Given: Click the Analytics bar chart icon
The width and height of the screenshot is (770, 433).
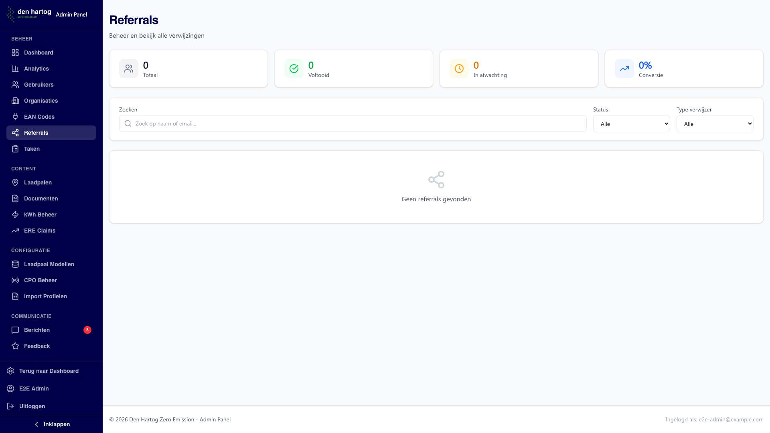Looking at the screenshot, I should [x=15, y=69].
